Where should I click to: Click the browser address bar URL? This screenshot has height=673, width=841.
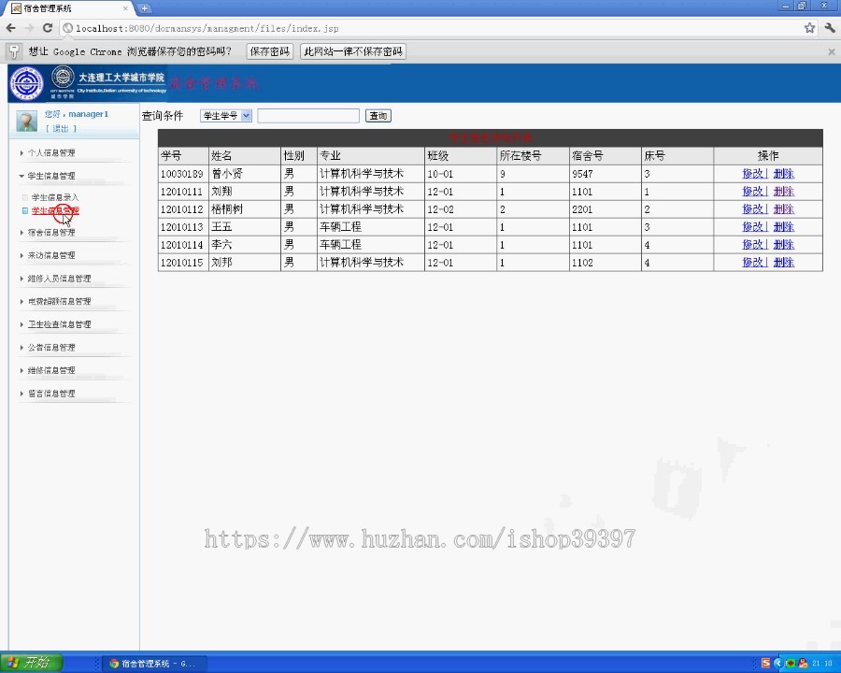[207, 28]
